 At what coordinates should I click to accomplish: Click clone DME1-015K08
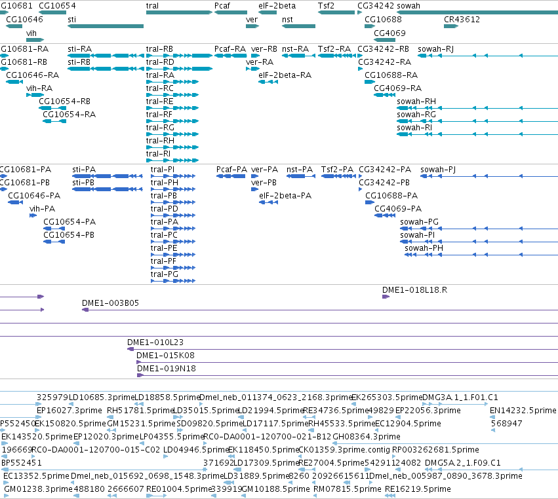(347, 363)
